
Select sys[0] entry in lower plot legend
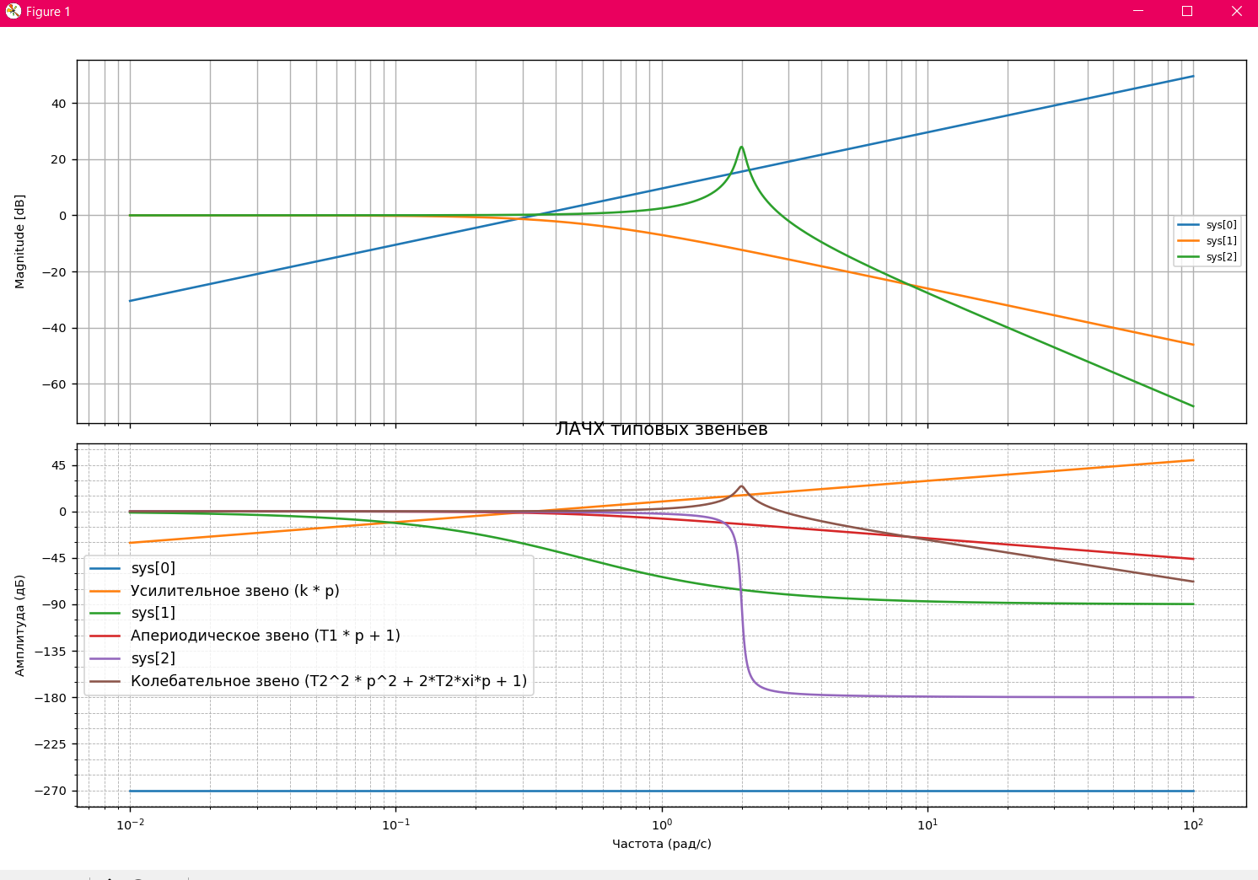[153, 568]
